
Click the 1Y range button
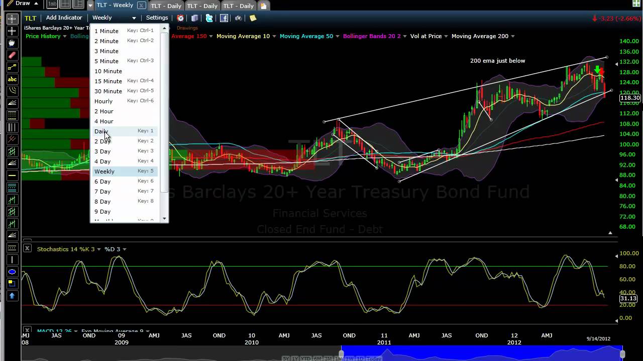tap(295, 358)
